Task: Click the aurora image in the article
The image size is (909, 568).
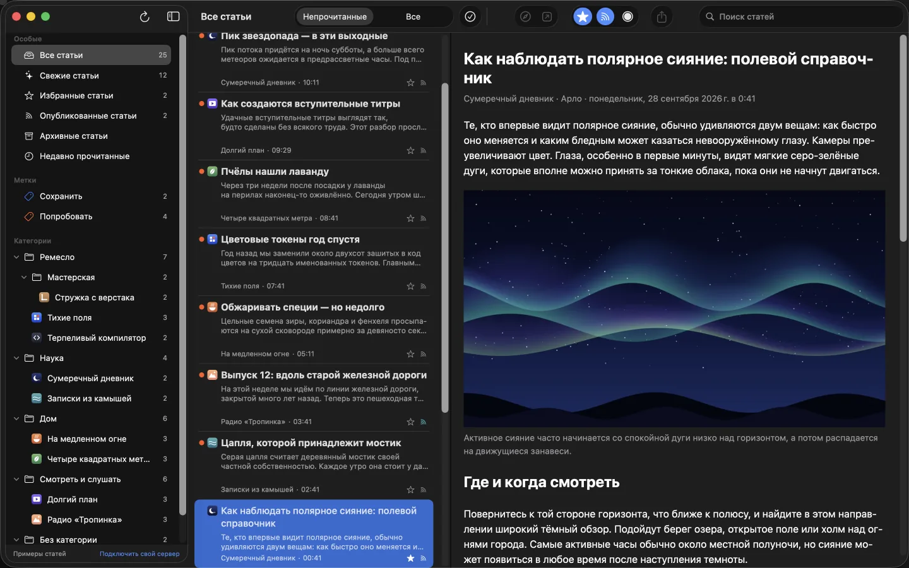Action: coord(674,309)
